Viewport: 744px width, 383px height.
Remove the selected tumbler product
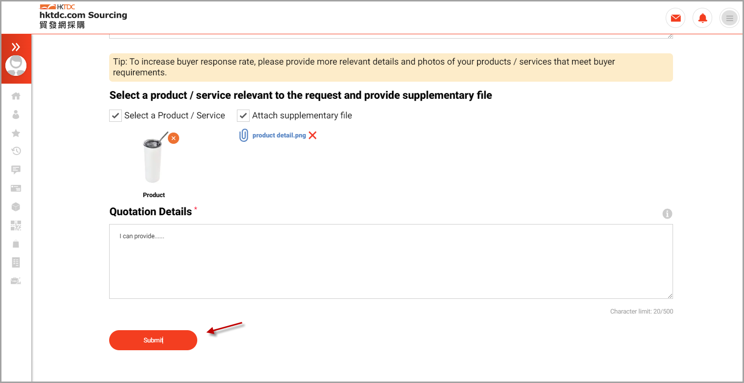[173, 138]
